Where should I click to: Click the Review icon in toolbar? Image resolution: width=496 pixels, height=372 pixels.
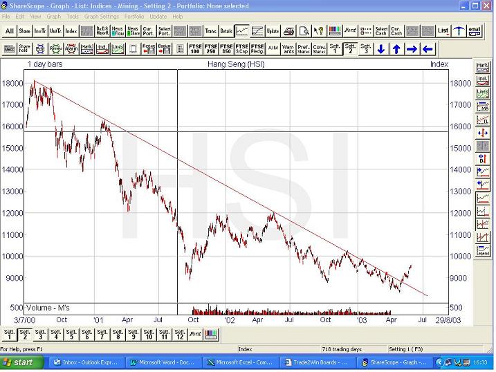coord(55,49)
